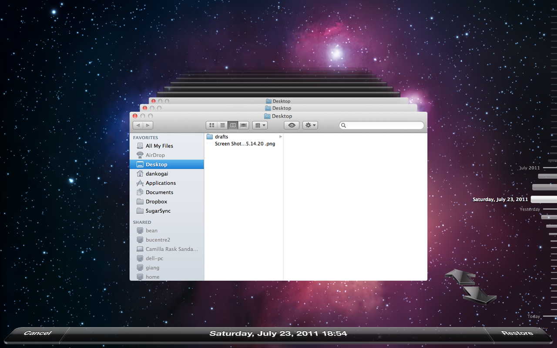Select All My Files in sidebar
The width and height of the screenshot is (557, 348).
[x=167, y=146]
